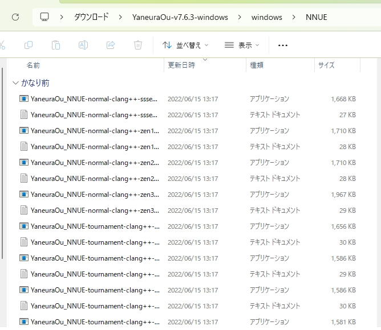Click the 27 KB size cell
The image size is (381, 330).
[x=347, y=115]
